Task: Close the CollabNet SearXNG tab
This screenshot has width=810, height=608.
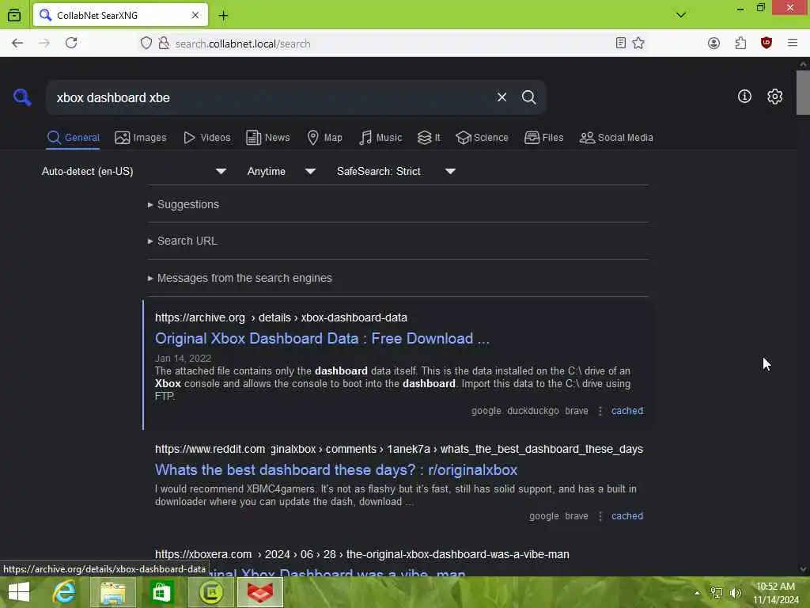Action: pos(195,16)
